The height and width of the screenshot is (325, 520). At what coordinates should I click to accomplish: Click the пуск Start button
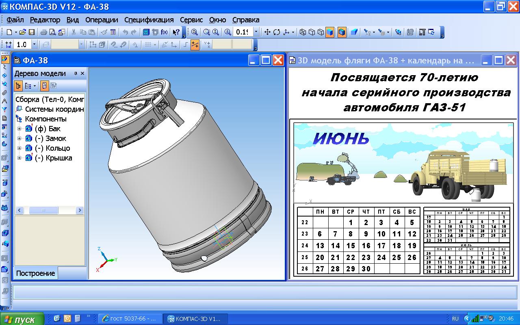[x=22, y=319]
